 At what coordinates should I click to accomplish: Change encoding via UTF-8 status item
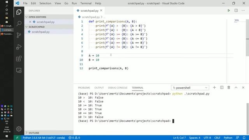(x=207, y=138)
